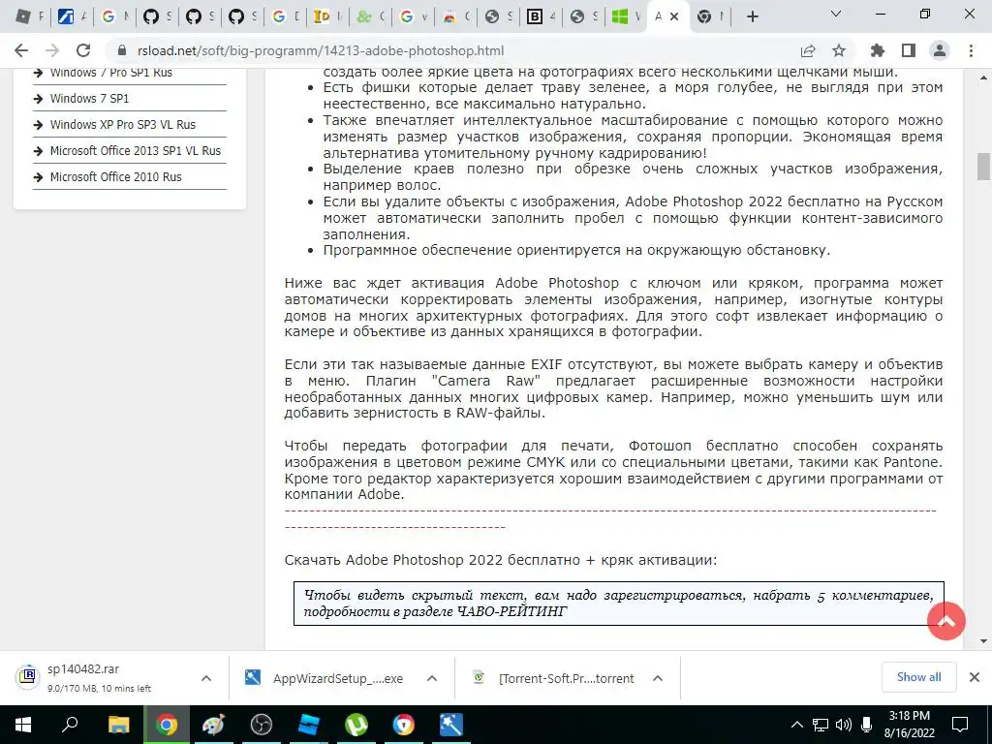Screen dimensions: 992x744
Task: View site information via lock icon
Action: point(122,50)
